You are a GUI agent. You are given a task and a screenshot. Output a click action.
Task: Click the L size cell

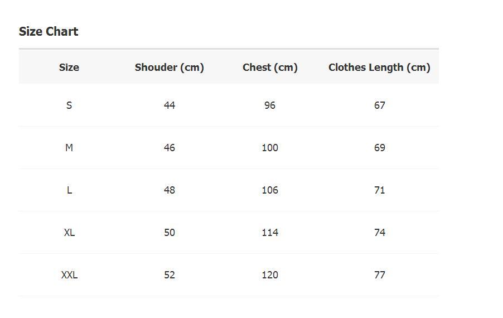click(x=69, y=190)
